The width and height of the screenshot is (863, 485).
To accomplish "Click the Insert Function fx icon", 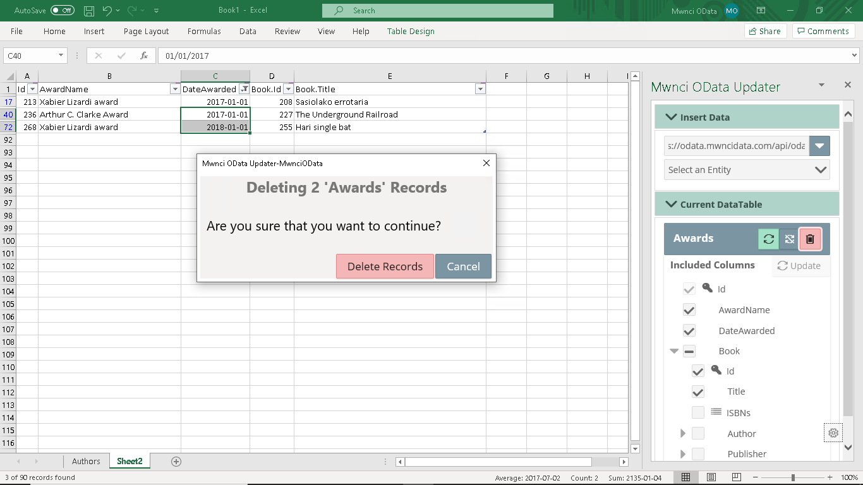I will pos(144,56).
